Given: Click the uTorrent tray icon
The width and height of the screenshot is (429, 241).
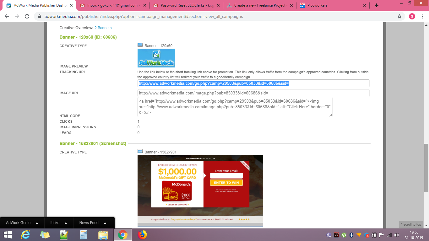Looking at the screenshot, I should click(x=344, y=235).
